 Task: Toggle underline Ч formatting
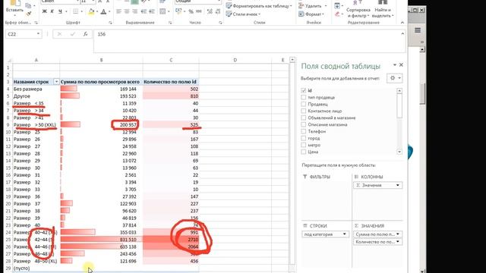point(60,12)
